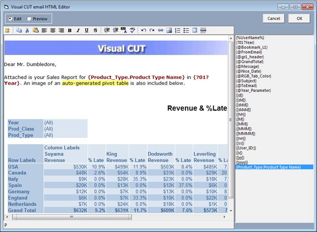The width and height of the screenshot is (317, 232).
Task: Click the 'Netherlands' row label
Action: pyautogui.click(x=22, y=204)
